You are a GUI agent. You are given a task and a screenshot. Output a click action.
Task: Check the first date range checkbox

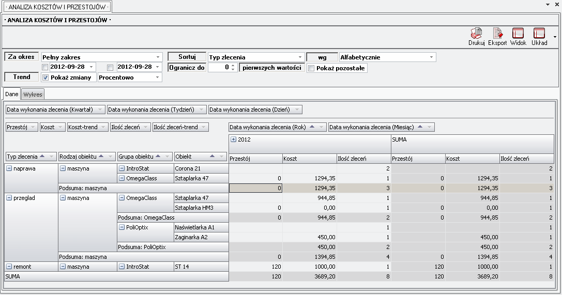pyautogui.click(x=45, y=67)
